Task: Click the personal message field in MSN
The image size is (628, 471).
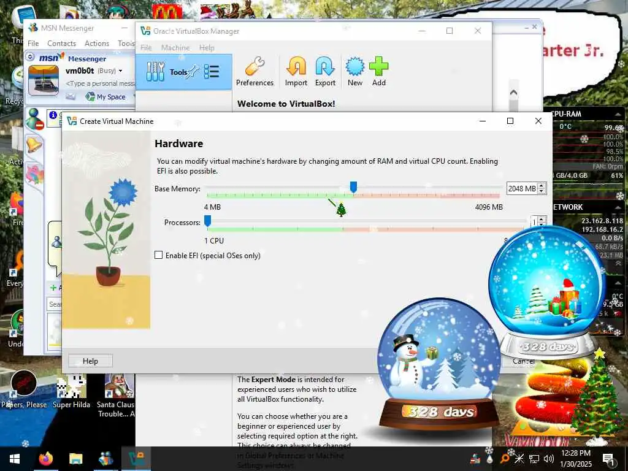Action: (x=101, y=83)
